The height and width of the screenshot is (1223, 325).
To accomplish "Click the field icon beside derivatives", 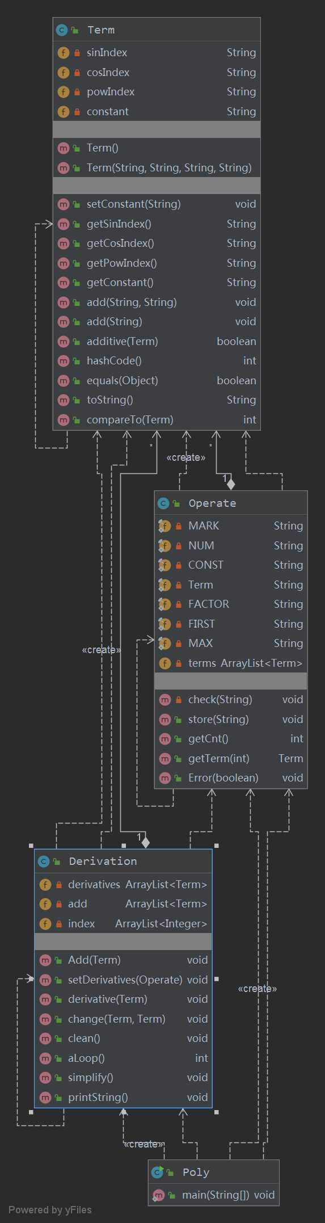I will click(x=45, y=885).
